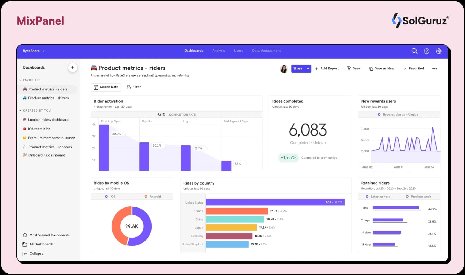The height and width of the screenshot is (275, 465).
Task: Open Onboarding dashboard
Action: tap(47, 155)
